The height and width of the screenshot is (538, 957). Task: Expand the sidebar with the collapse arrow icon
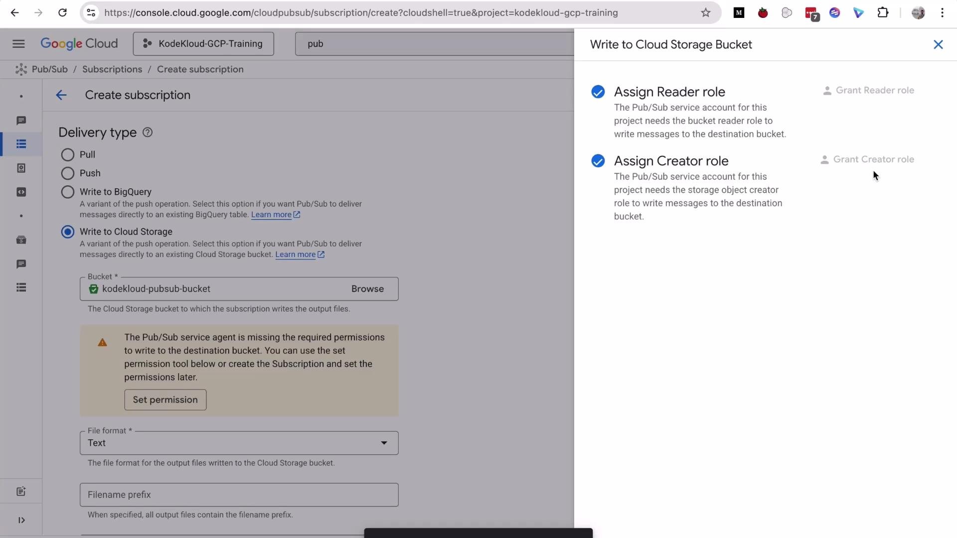[x=21, y=520]
